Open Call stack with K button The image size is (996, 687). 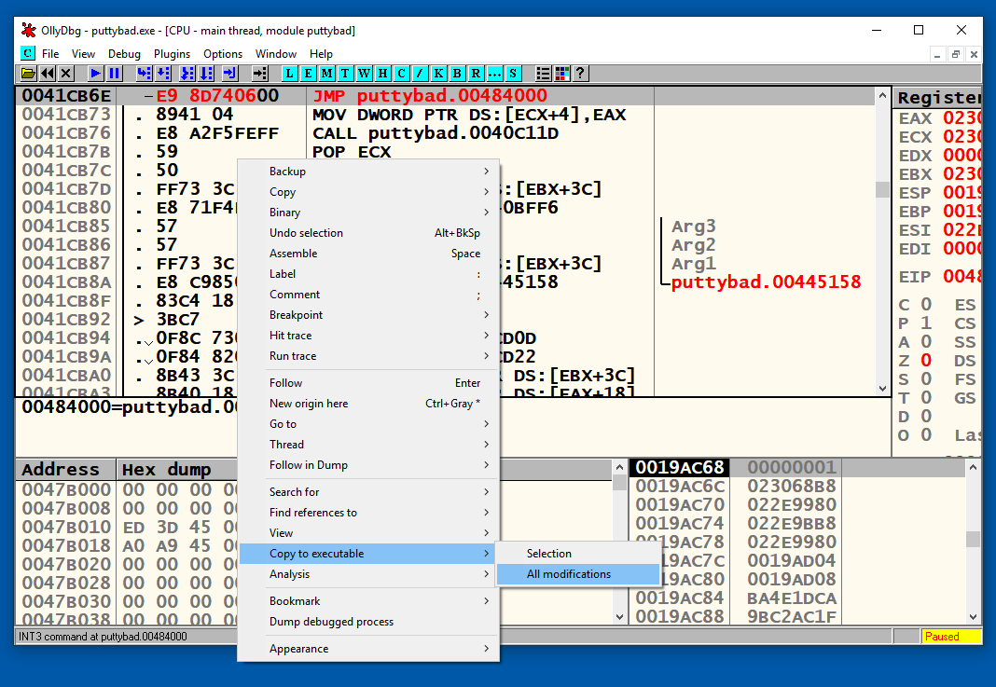(438, 73)
